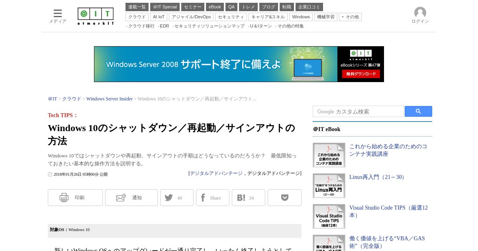Open the hamburger メディア menu
The height and width of the screenshot is (251, 478).
(58, 16)
